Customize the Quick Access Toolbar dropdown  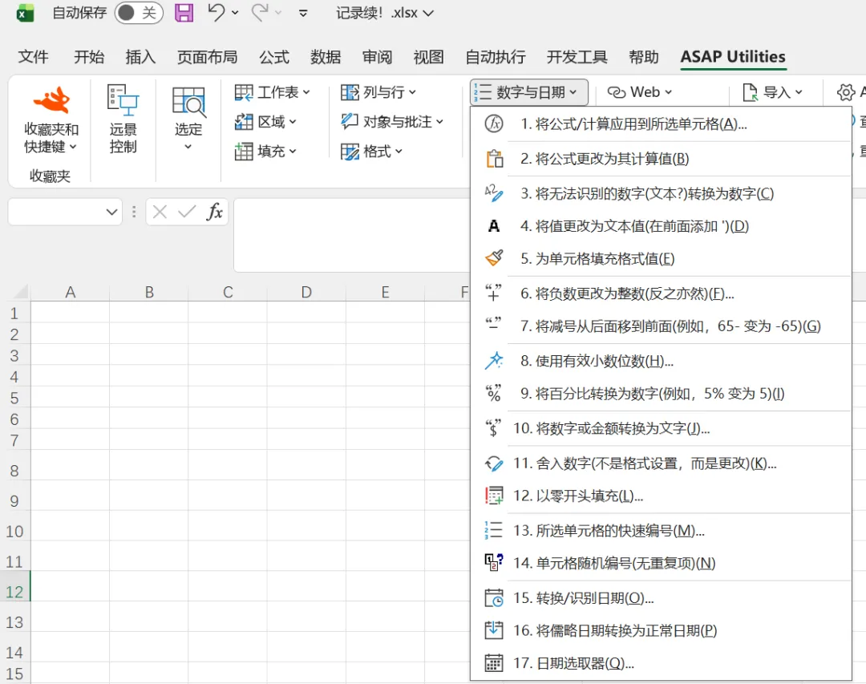(302, 13)
